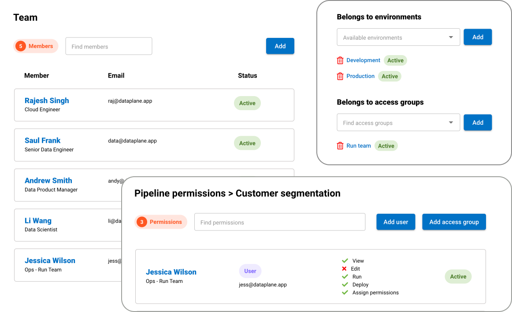Toggle the Run permission checkmark

(x=345, y=276)
